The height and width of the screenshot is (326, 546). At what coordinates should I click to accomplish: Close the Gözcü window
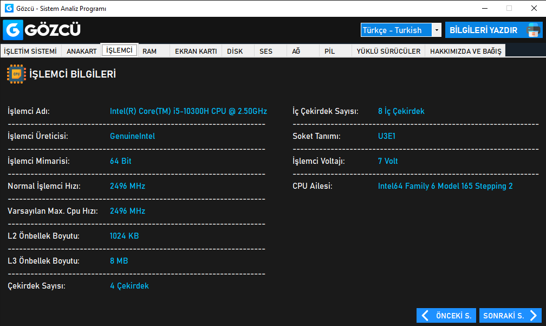click(534, 8)
